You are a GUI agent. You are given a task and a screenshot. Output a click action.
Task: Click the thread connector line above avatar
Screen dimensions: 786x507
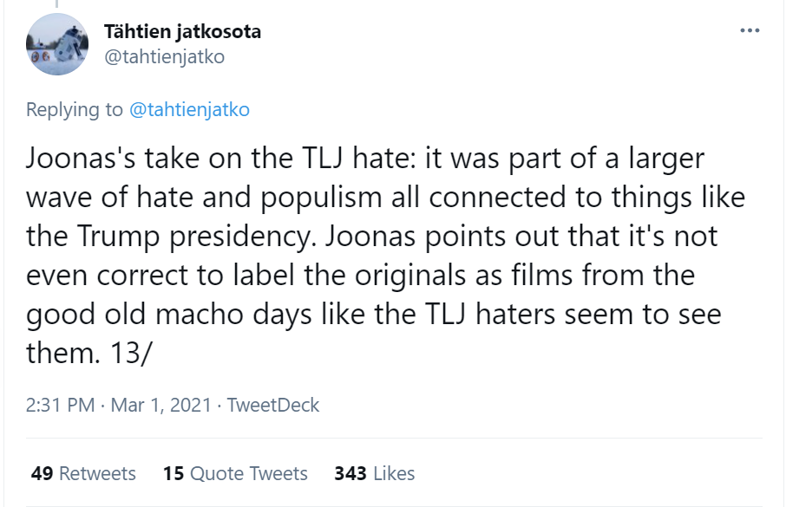(x=57, y=4)
